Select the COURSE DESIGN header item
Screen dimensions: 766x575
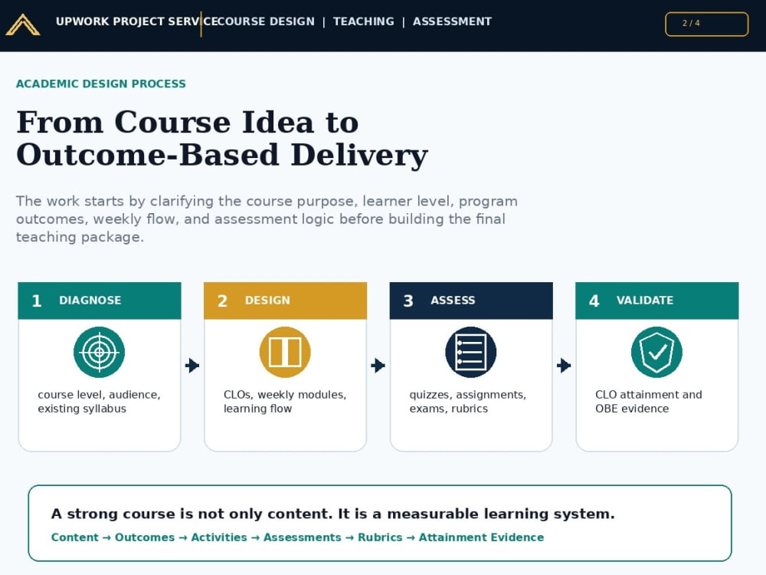coord(265,21)
